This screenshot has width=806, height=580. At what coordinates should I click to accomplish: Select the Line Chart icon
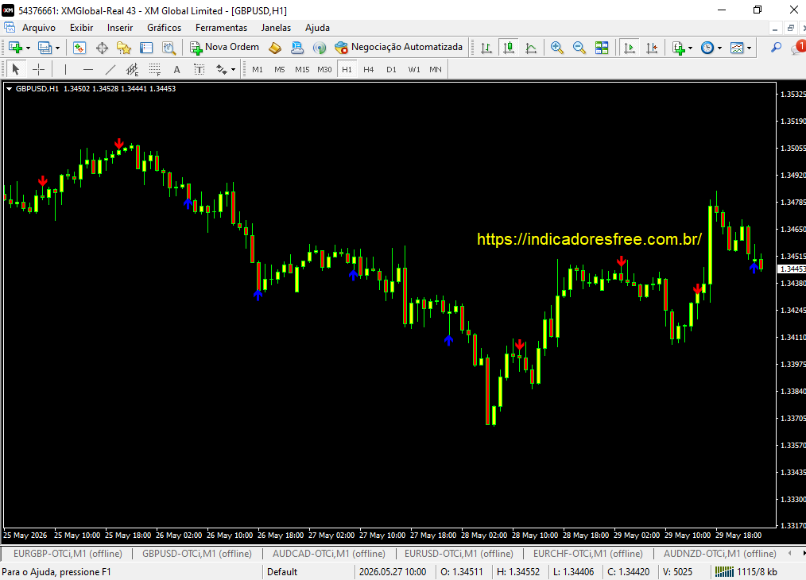[531, 48]
